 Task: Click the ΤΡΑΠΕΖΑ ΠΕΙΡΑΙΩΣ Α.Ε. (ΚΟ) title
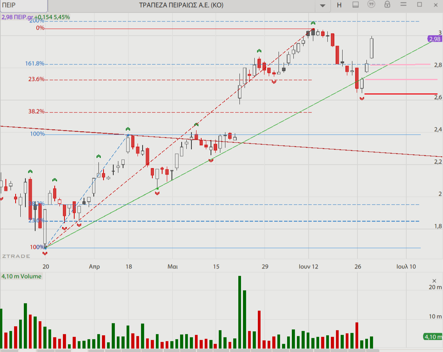pos(181,5)
